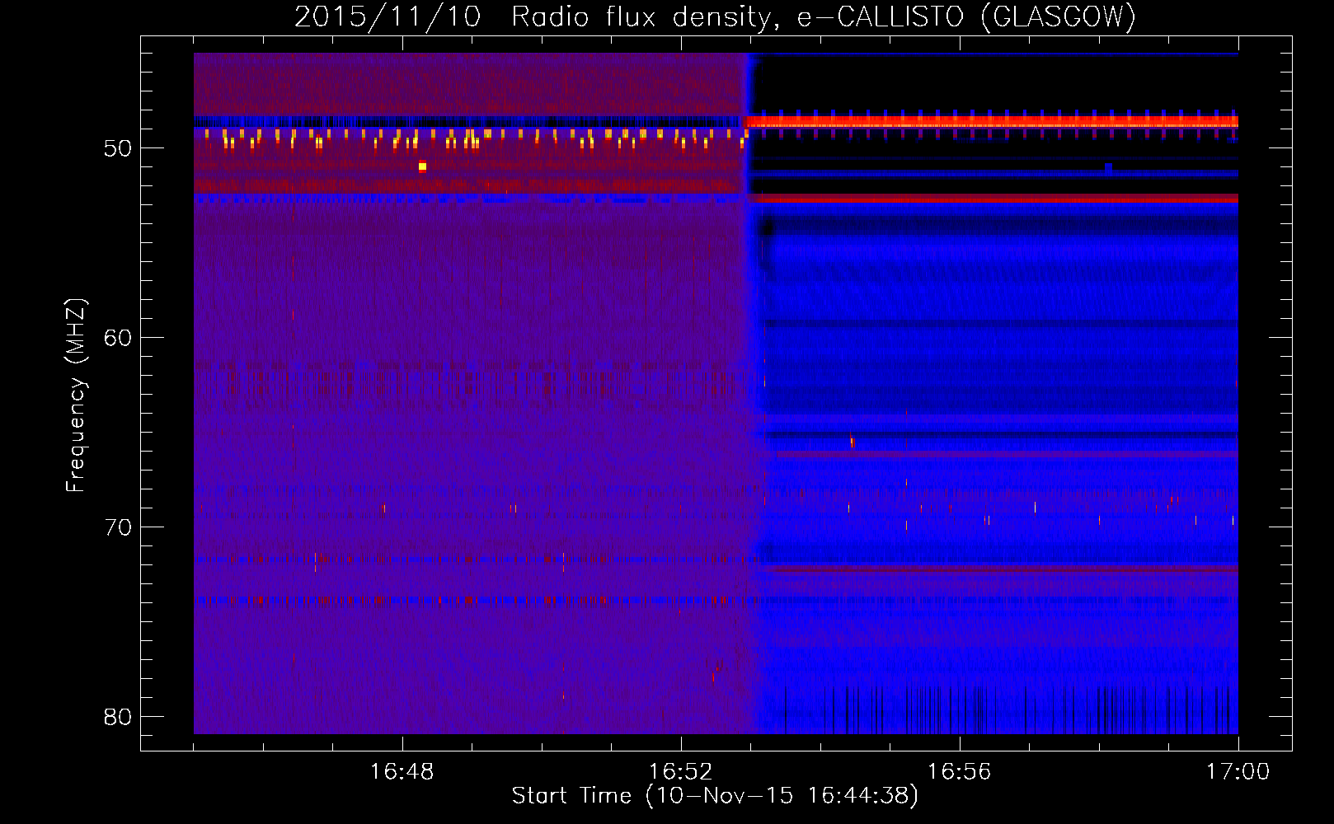
Task: Click the '16:48' time tick label
Action: [x=402, y=772]
